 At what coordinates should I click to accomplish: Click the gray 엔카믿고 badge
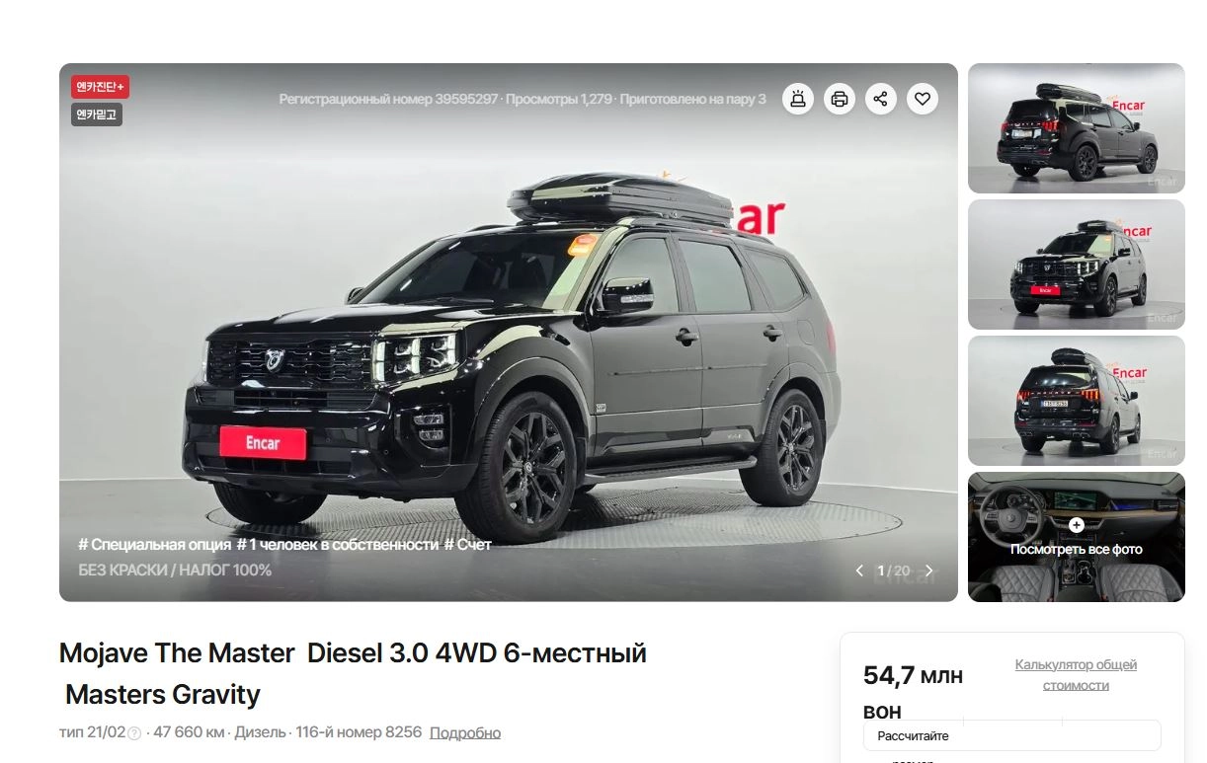97,114
